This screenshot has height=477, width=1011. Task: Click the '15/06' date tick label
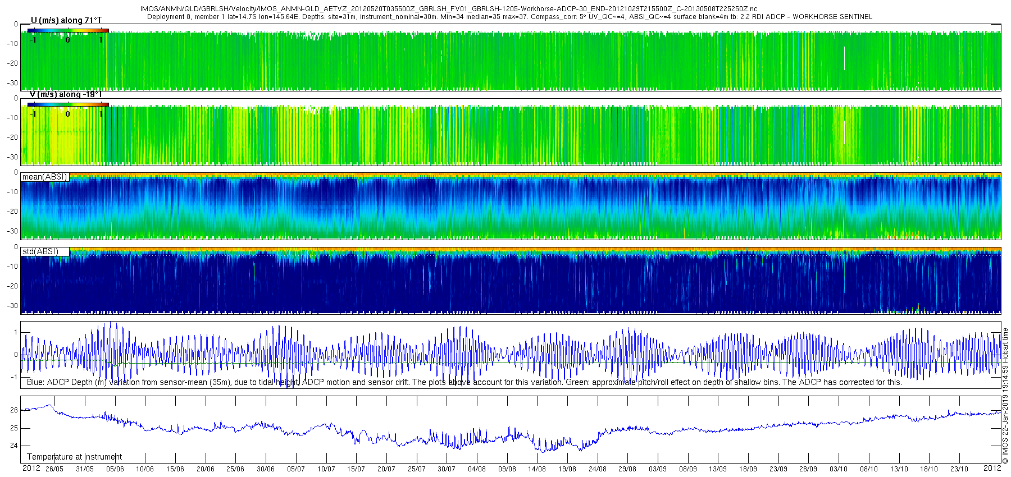click(x=175, y=469)
